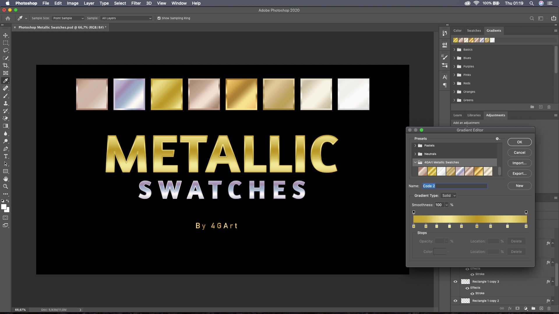Select the Eyedropper tool
559x314 pixels.
coord(6,81)
